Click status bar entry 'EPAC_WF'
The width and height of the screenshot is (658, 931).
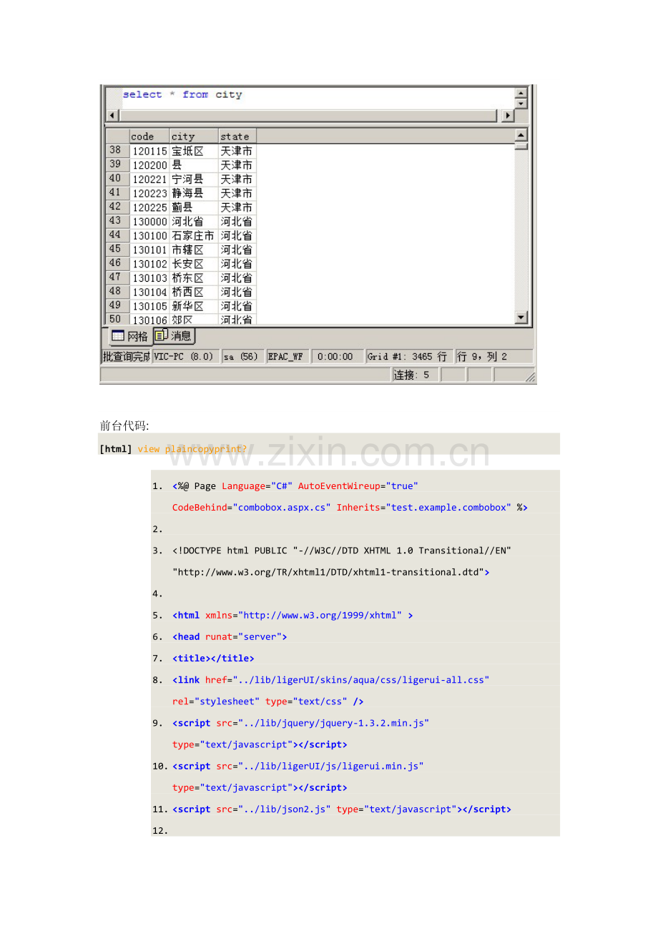click(x=287, y=356)
